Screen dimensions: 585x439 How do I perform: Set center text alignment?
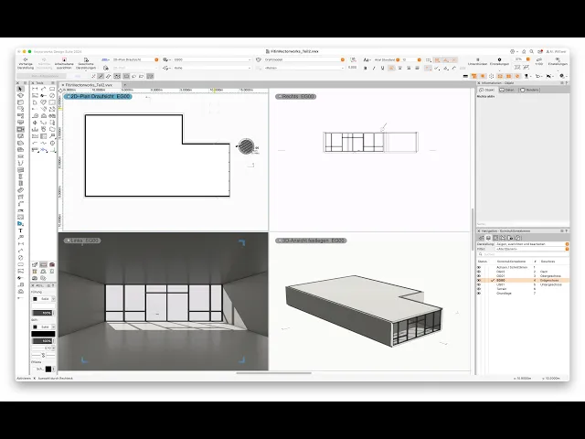400,68
